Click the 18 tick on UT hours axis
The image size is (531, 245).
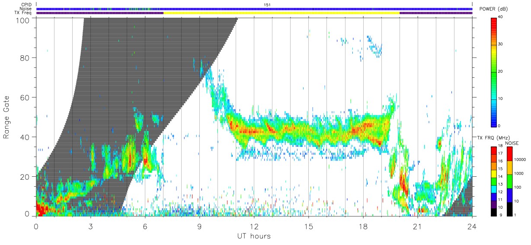pyautogui.click(x=363, y=226)
